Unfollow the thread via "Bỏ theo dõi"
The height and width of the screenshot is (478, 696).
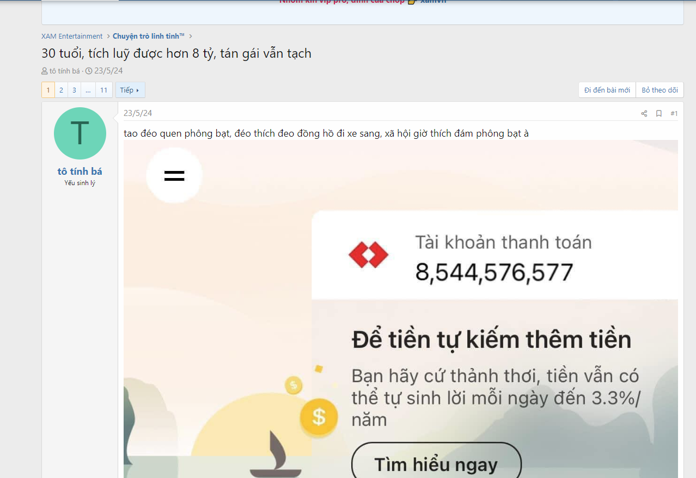coord(660,89)
